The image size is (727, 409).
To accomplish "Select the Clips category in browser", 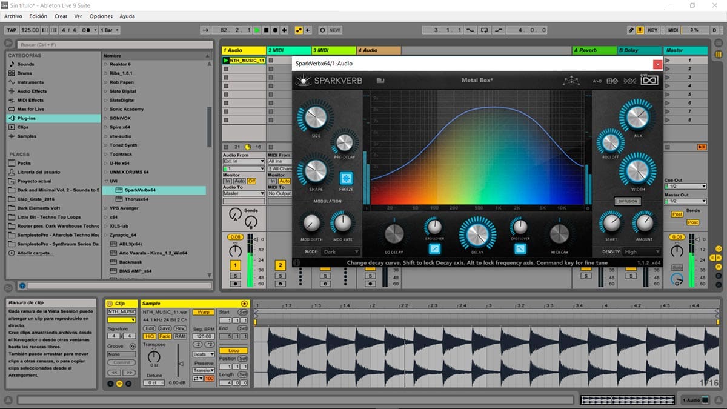I will (x=23, y=128).
